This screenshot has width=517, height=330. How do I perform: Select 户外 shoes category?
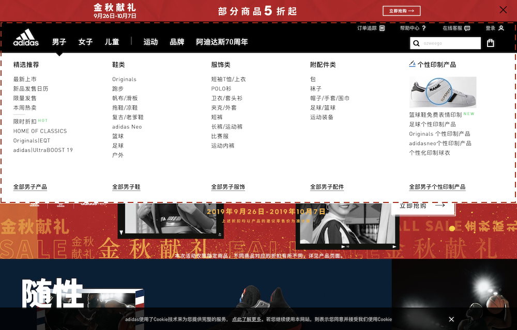(x=118, y=155)
